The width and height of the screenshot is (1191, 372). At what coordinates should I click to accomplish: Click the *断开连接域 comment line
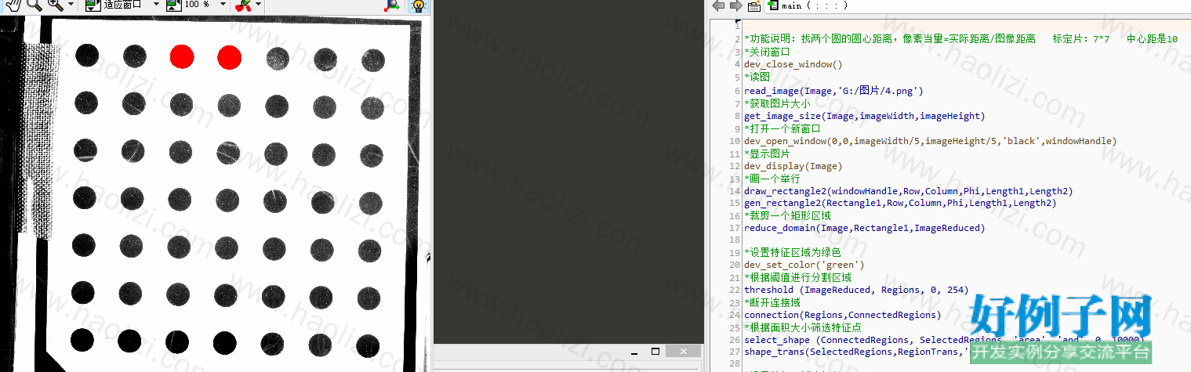[x=772, y=302]
